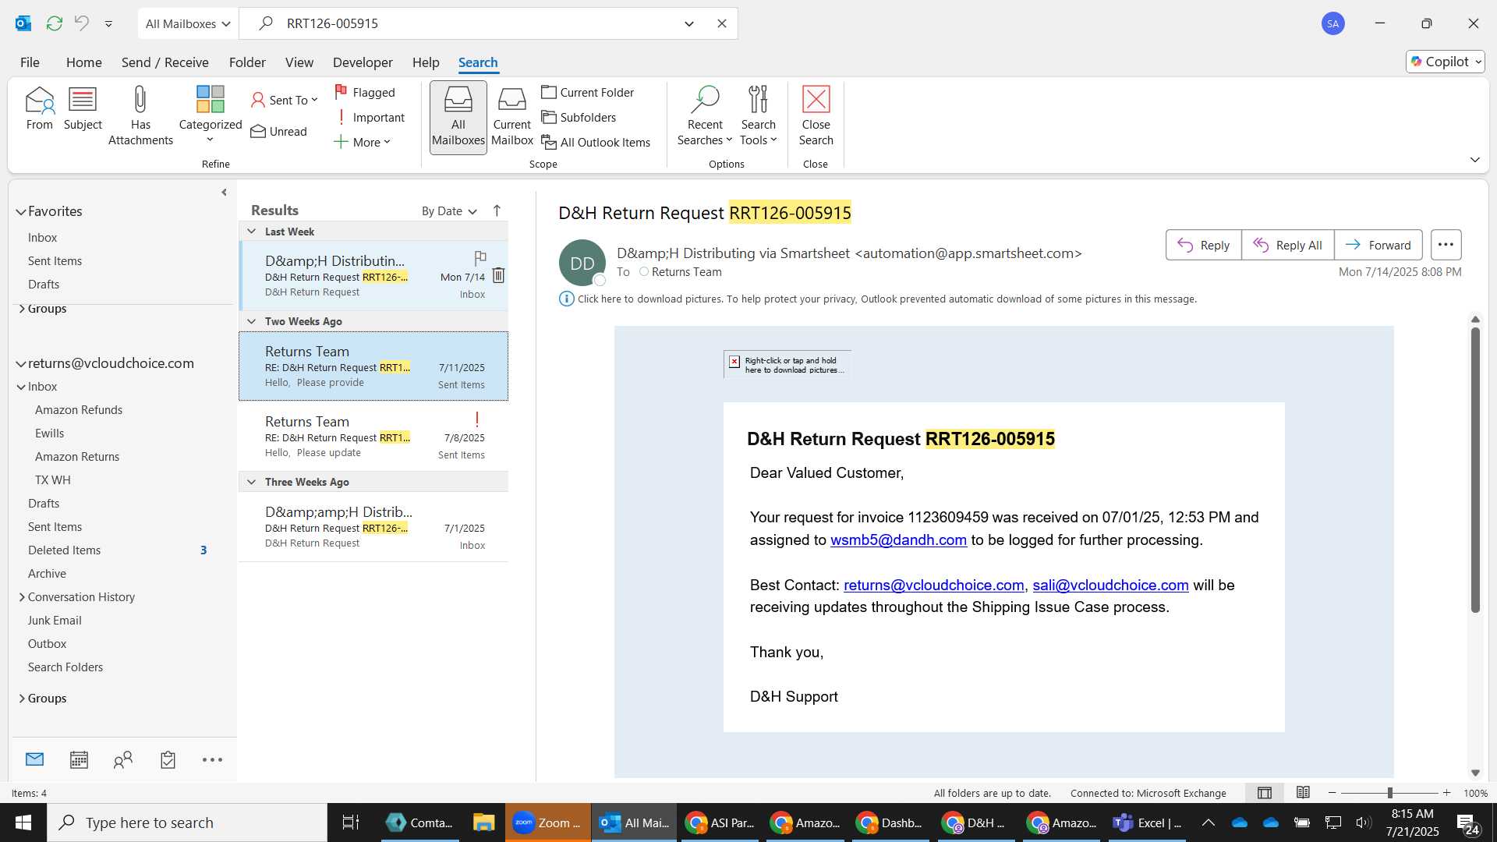Open Search Tools menu
Viewport: 1497px width, 842px height.
759,115
